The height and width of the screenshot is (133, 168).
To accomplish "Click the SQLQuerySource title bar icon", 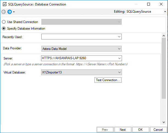I will (4, 4).
